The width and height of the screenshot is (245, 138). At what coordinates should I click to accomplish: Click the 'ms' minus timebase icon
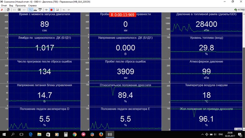35,10
